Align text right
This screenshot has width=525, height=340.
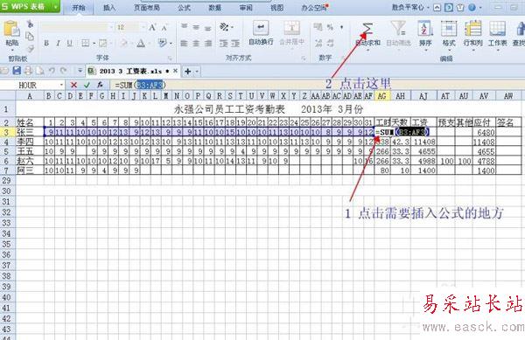[x=208, y=43]
